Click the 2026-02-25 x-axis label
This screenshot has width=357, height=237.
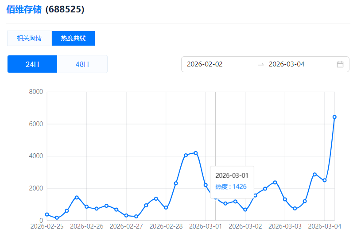coord(47,226)
